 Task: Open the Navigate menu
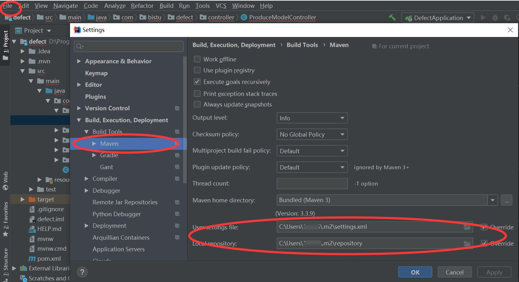pyautogui.click(x=66, y=6)
